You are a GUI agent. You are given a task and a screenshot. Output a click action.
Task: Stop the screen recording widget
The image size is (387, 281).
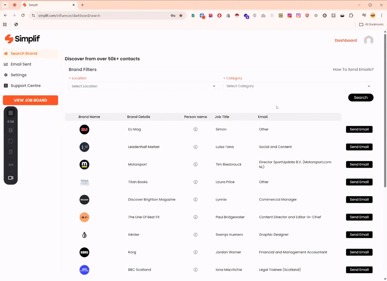click(x=11, y=113)
